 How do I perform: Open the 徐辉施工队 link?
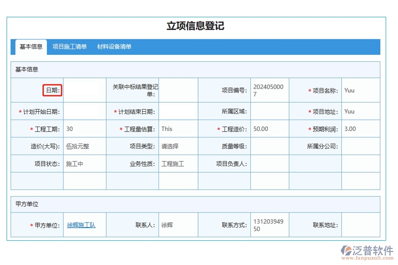[81, 225]
